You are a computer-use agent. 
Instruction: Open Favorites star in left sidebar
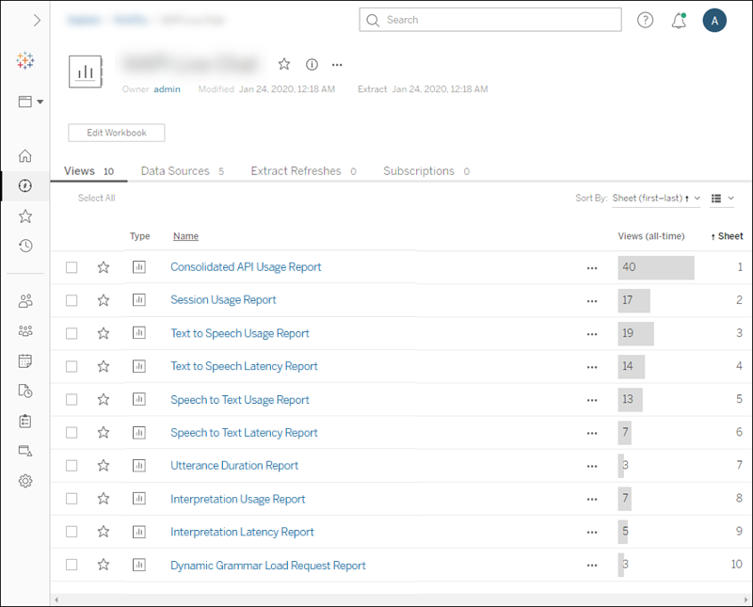(x=25, y=216)
